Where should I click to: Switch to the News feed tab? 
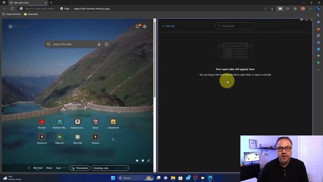pyautogui.click(x=49, y=168)
